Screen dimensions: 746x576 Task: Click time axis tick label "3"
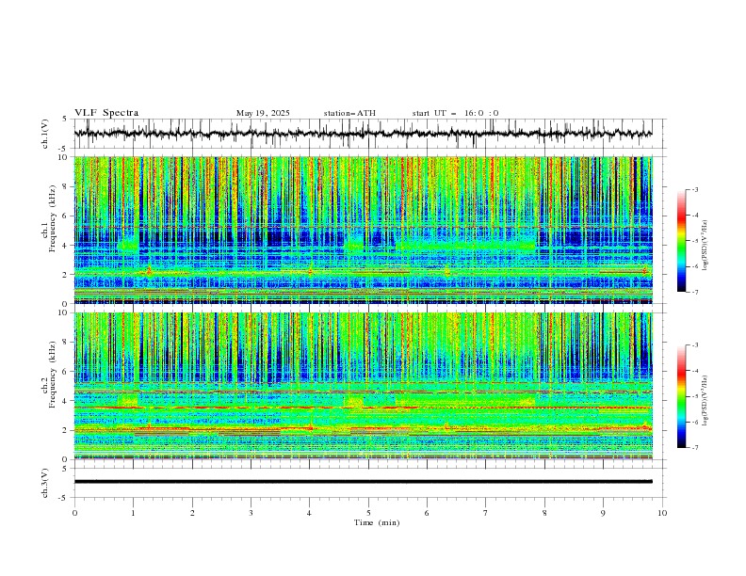click(x=251, y=513)
